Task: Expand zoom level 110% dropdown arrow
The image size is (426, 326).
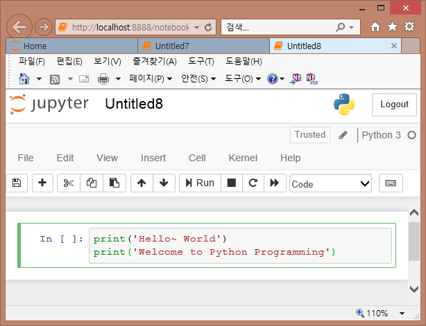Action: coord(402,314)
